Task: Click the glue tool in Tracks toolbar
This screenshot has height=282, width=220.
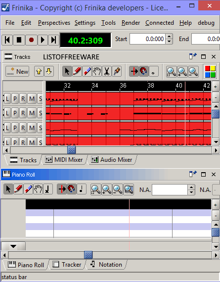Action: [x=117, y=71]
